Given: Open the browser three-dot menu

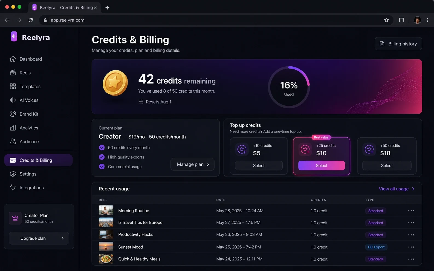Looking at the screenshot, I should point(427,20).
